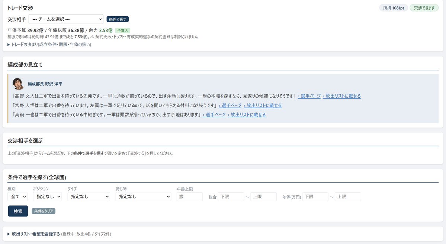Viewport: 446px width, 244px height.
Task: Click the 年俸予算 39.92億 value
Action: pos(25,30)
